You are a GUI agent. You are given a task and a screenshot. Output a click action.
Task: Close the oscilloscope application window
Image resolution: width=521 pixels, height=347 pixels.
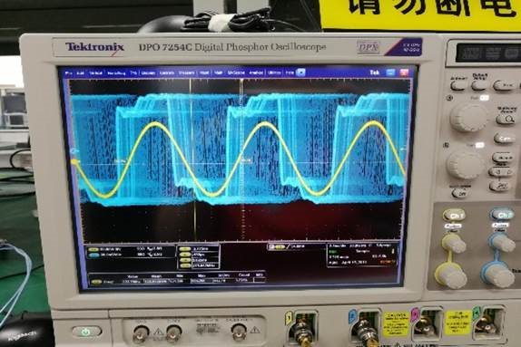[x=404, y=72]
